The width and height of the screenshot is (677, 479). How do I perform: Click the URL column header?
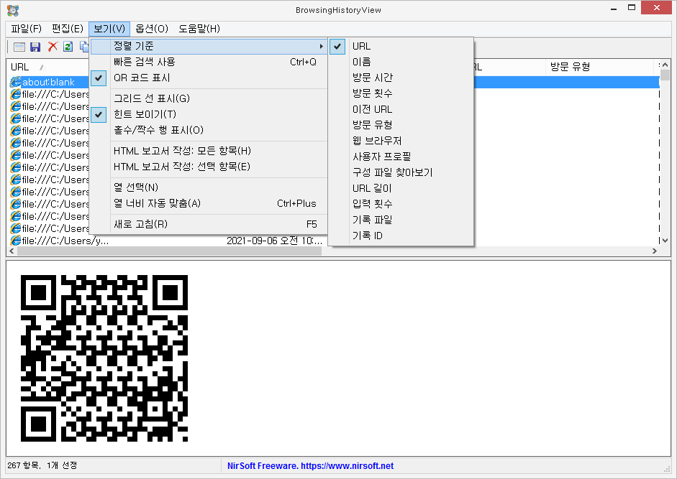pyautogui.click(x=48, y=68)
